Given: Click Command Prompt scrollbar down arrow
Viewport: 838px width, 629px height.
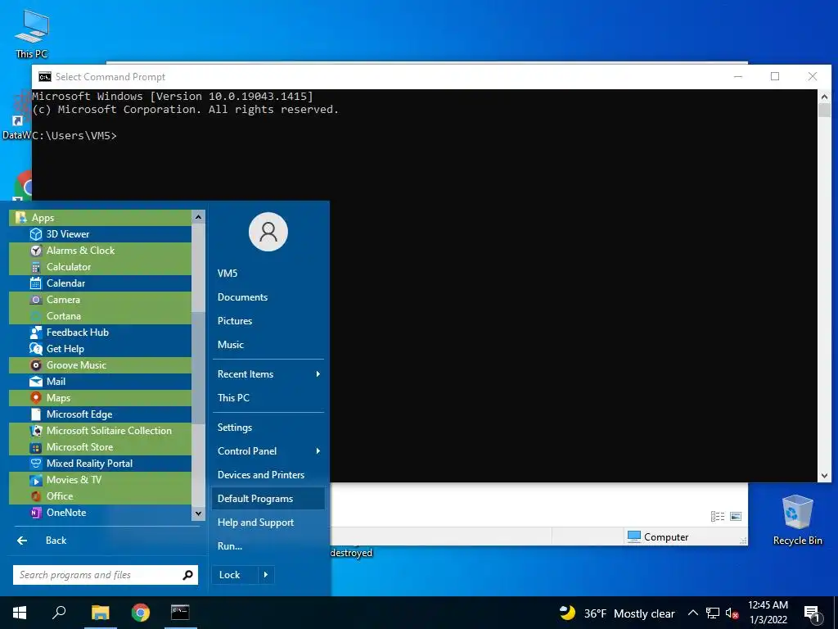Looking at the screenshot, I should pyautogui.click(x=825, y=476).
